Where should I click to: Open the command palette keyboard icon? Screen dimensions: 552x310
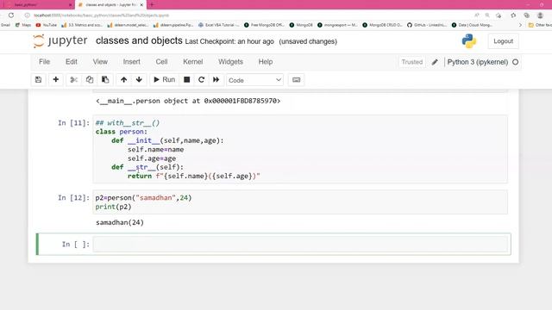(x=297, y=80)
